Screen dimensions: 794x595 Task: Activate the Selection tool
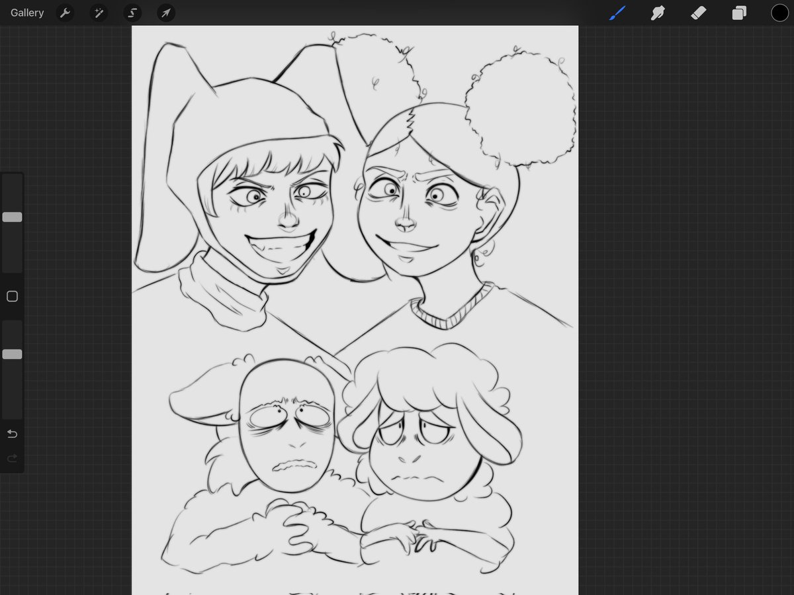tap(132, 13)
